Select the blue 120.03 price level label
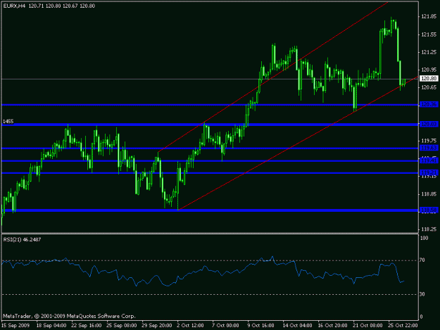The image size is (440, 330). [429, 124]
